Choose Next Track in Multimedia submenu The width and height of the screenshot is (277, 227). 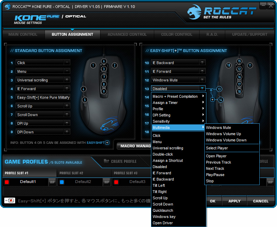coord(232,168)
